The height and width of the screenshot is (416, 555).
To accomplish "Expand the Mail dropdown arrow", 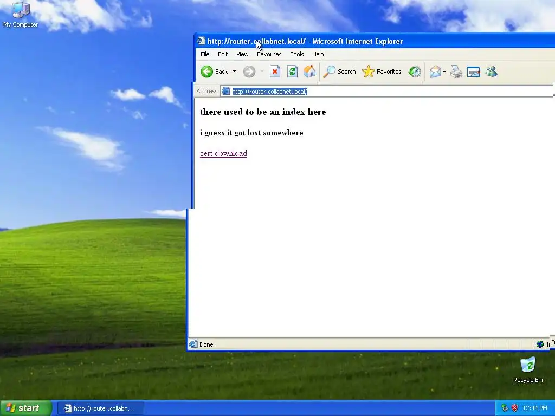I will pos(444,71).
